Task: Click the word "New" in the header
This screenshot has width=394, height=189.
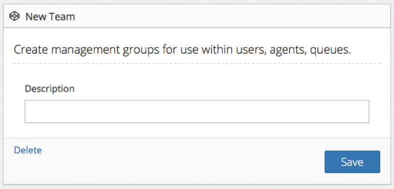Action: coord(35,17)
